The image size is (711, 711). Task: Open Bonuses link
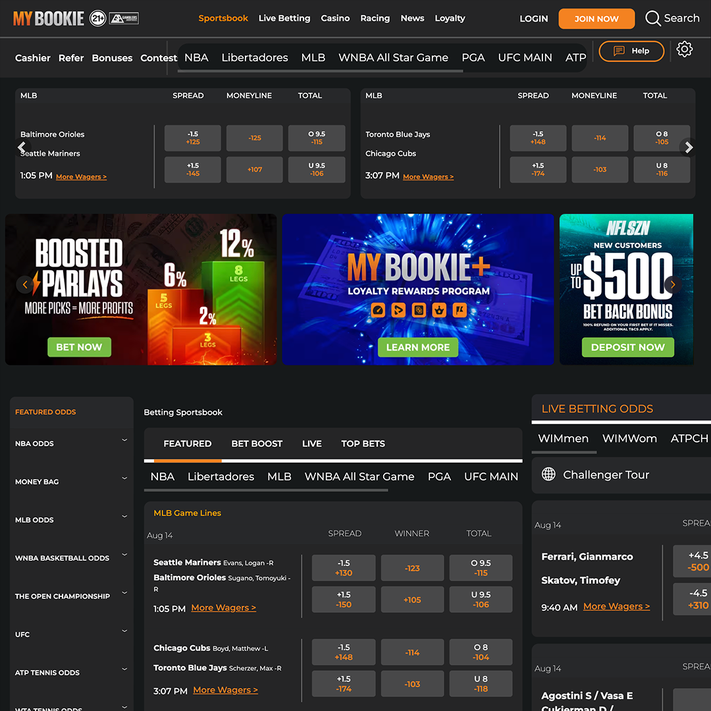click(x=112, y=58)
